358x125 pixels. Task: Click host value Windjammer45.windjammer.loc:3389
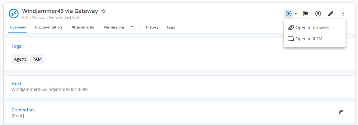pyautogui.click(x=49, y=89)
